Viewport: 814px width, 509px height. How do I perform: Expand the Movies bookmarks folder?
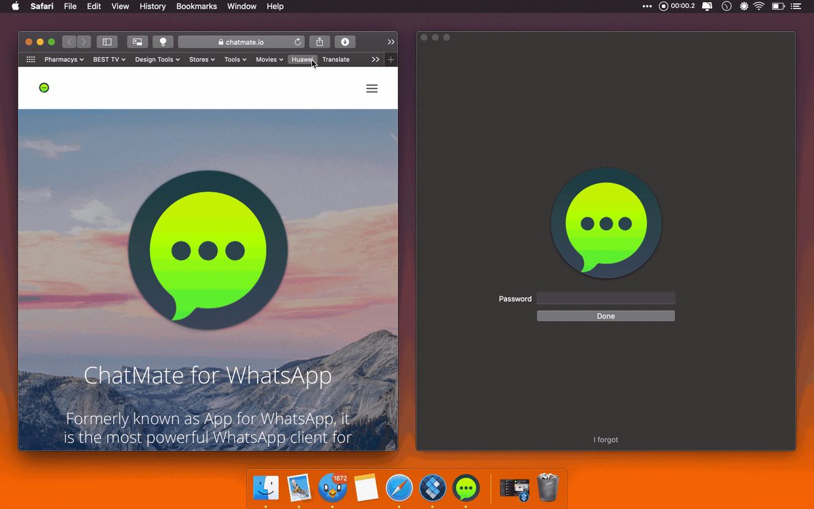269,60
